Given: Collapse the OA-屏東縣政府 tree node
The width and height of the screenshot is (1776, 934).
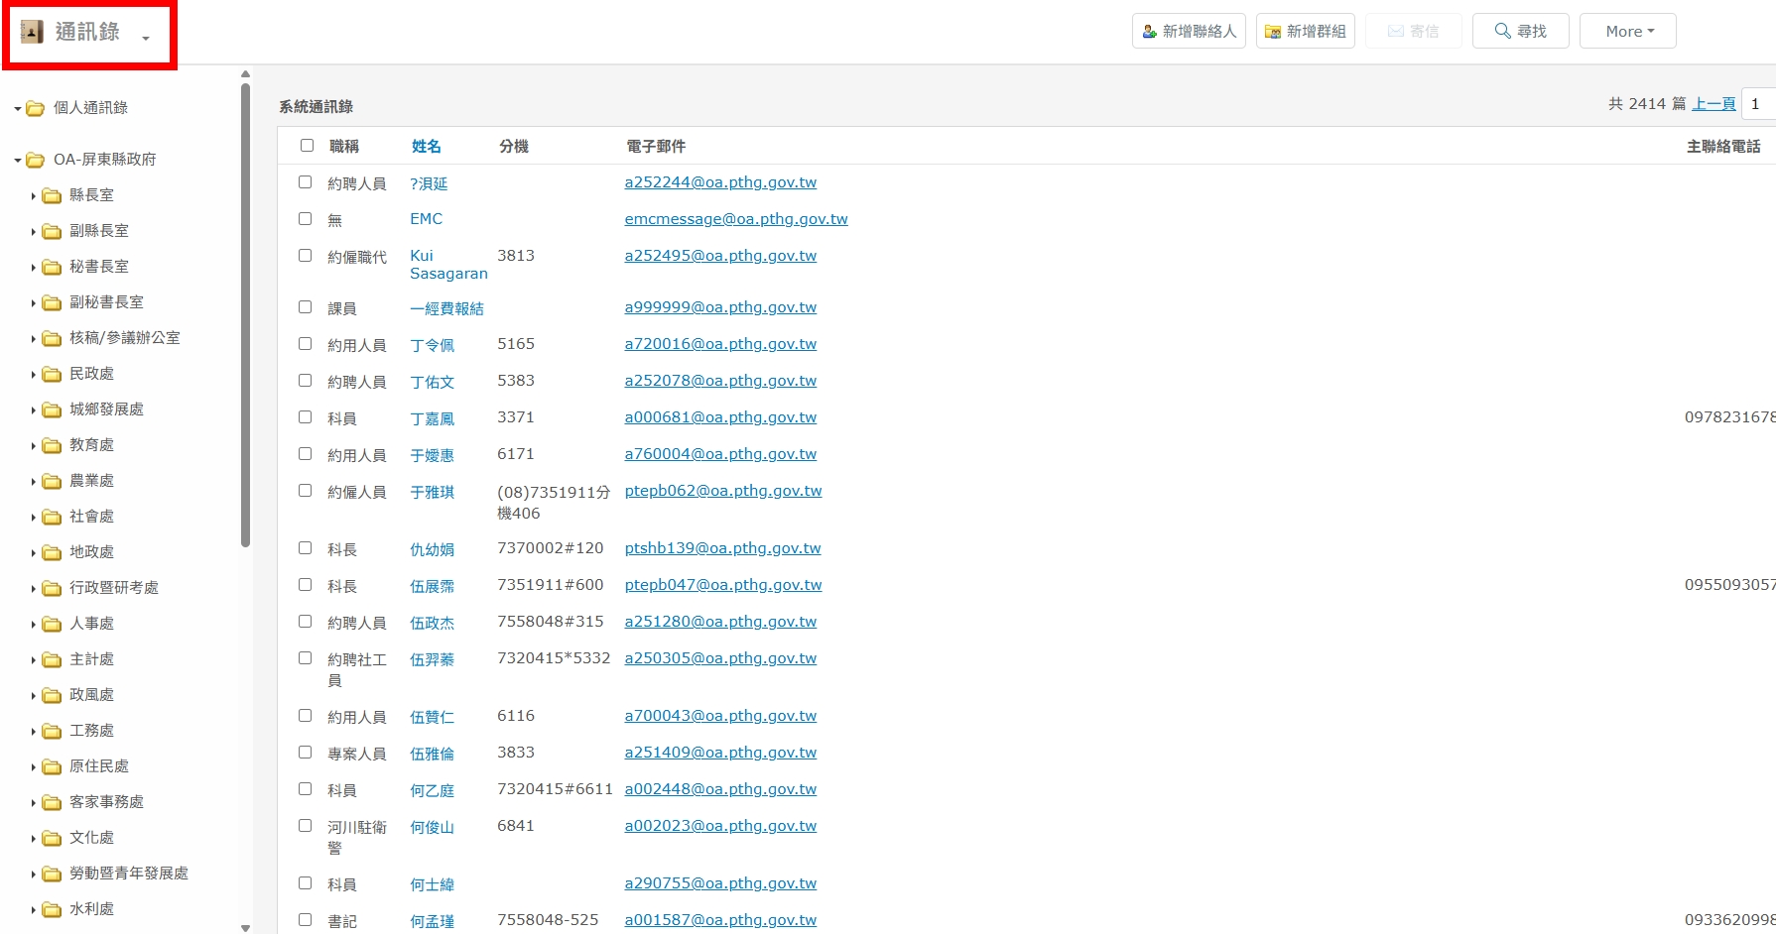Looking at the screenshot, I should (x=18, y=161).
